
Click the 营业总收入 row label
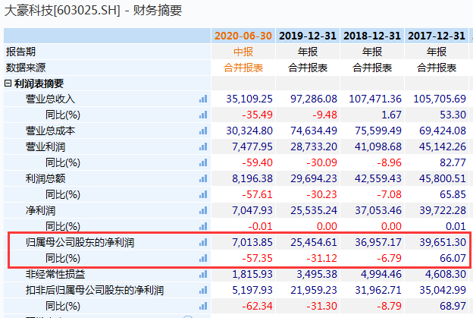click(x=50, y=99)
